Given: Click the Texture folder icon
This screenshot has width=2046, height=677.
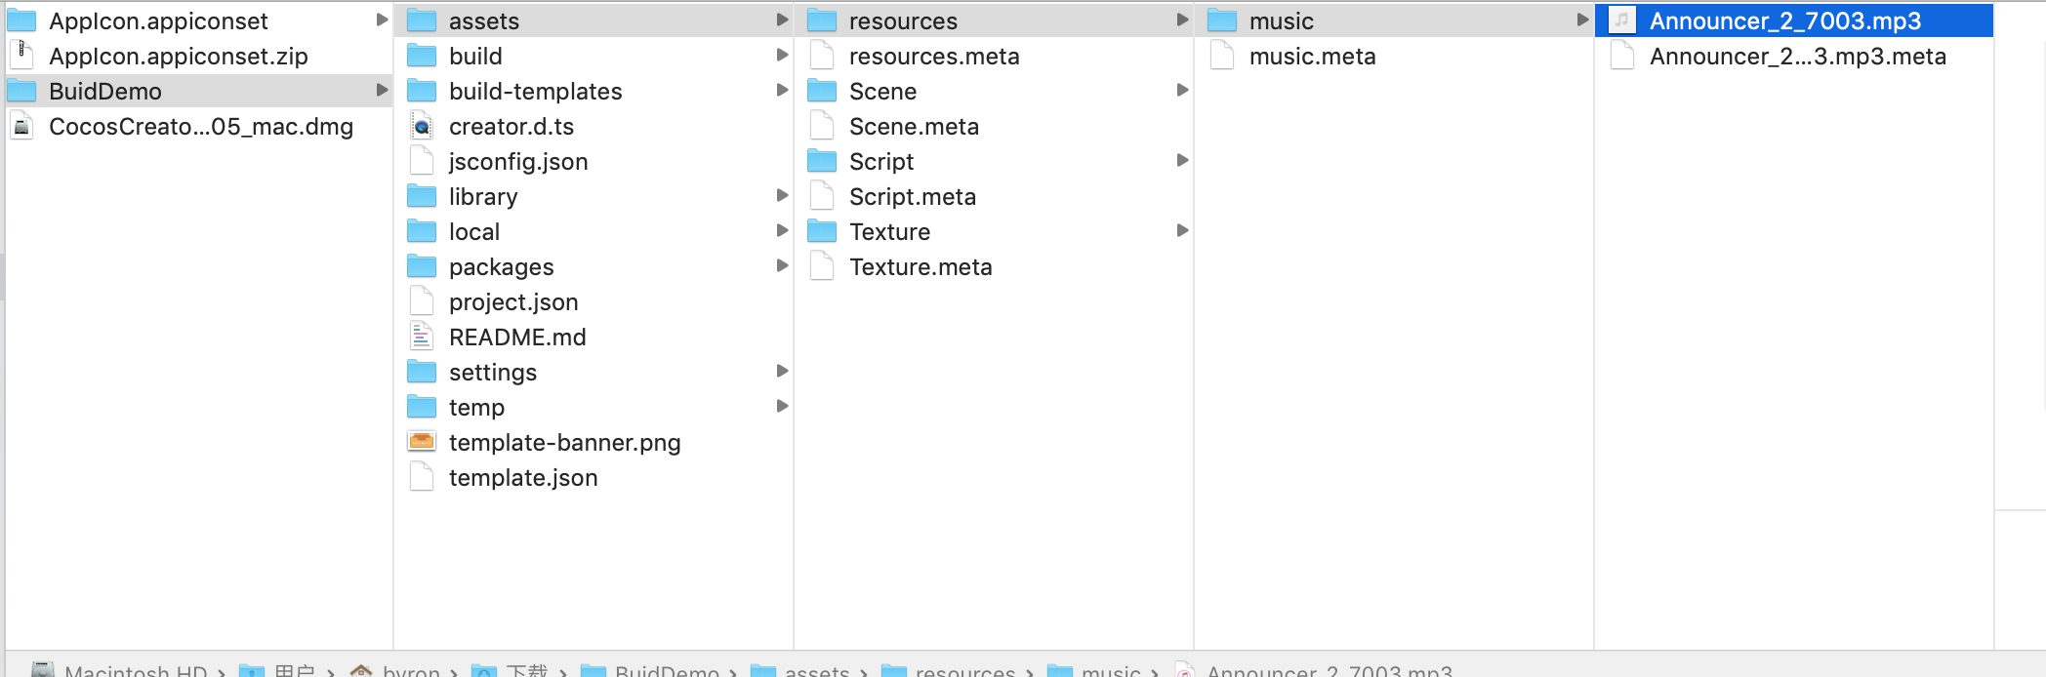Looking at the screenshot, I should tap(822, 232).
